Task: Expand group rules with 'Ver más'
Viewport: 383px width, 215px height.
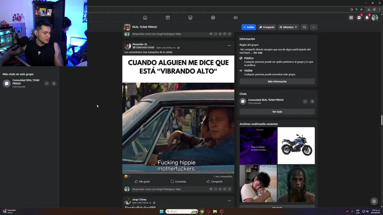Action: [x=258, y=53]
